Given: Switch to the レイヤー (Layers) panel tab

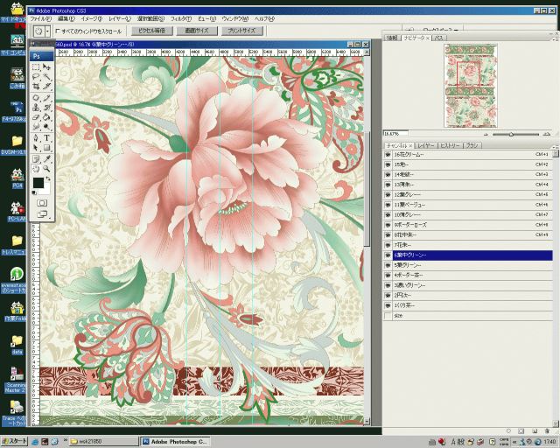Looking at the screenshot, I should coord(425,144).
